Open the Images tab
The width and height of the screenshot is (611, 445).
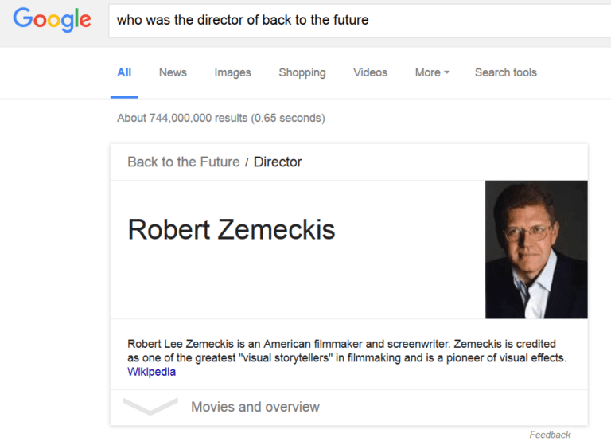click(x=232, y=72)
